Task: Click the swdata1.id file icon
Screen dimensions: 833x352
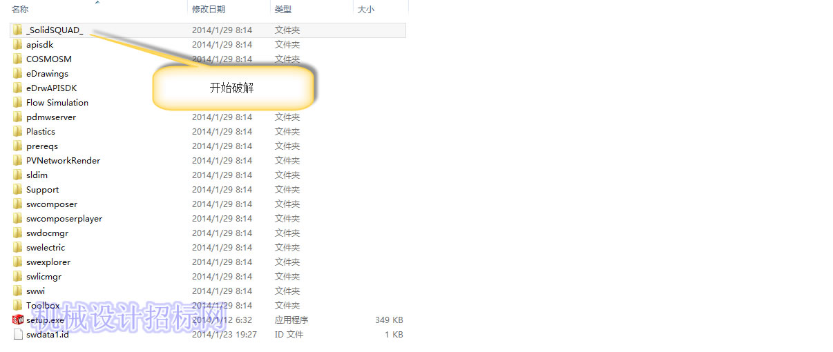Action: coord(18,335)
